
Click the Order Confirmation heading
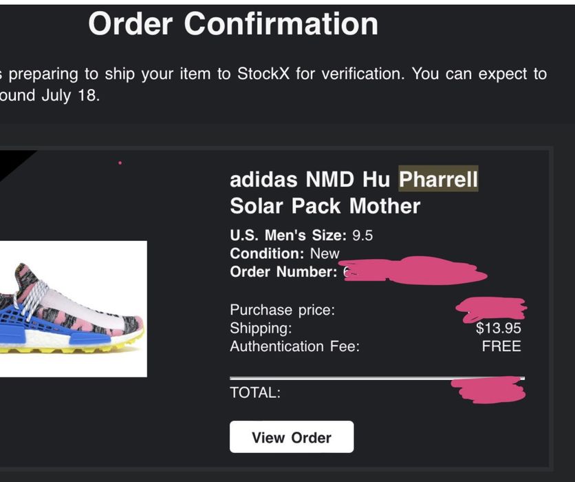point(233,24)
